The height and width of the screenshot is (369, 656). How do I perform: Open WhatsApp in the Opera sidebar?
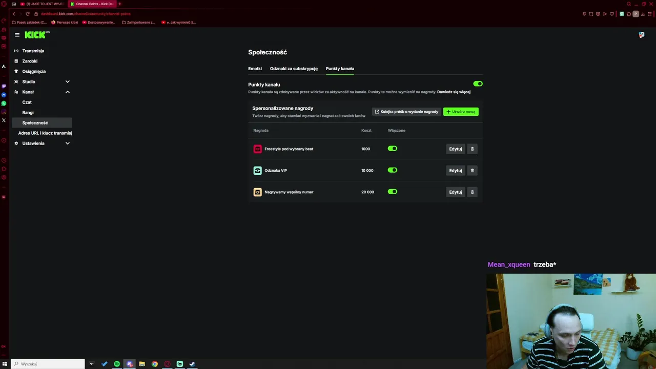[4, 104]
